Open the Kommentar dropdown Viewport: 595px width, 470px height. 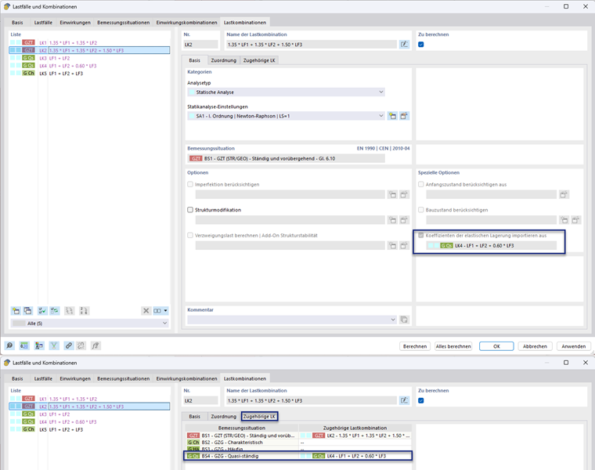393,320
